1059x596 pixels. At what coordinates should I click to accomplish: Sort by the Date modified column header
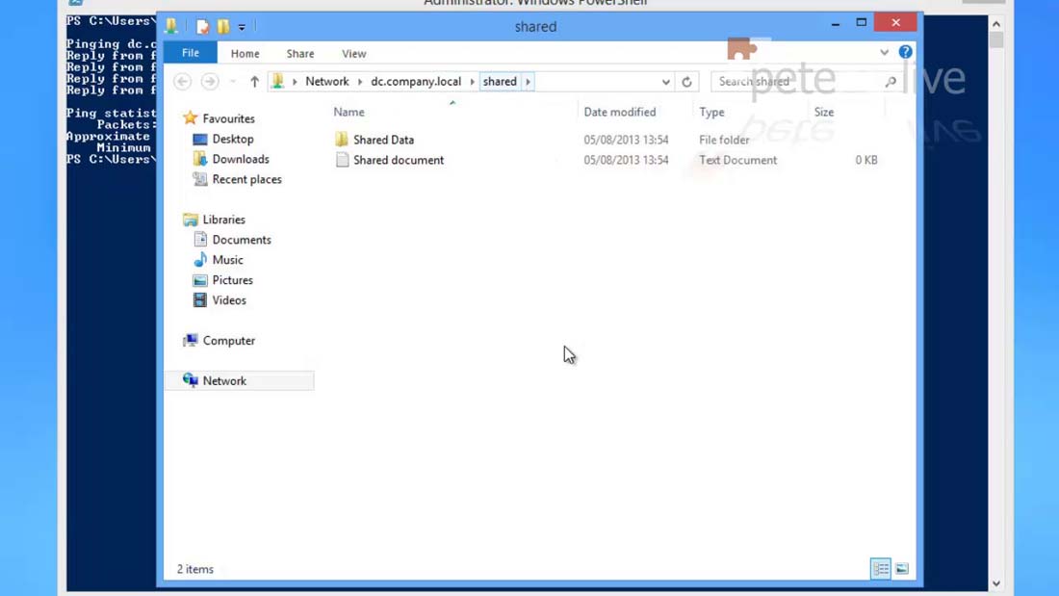tap(620, 113)
